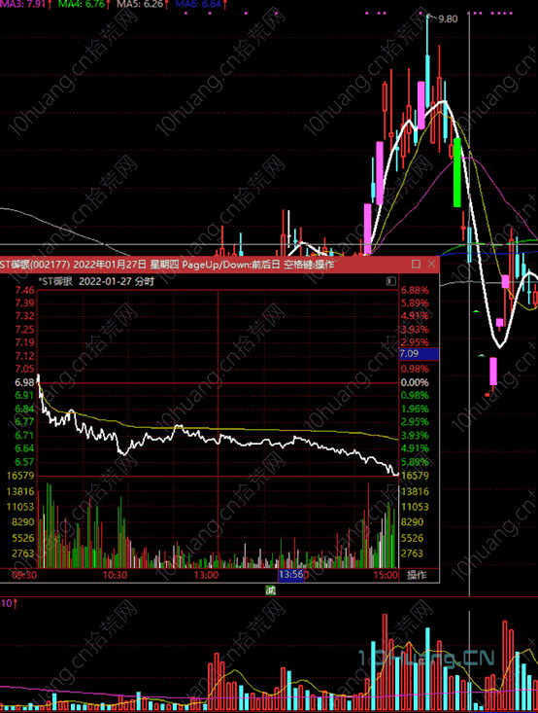
Task: Click the 9.80 high price label
Action: (x=448, y=19)
